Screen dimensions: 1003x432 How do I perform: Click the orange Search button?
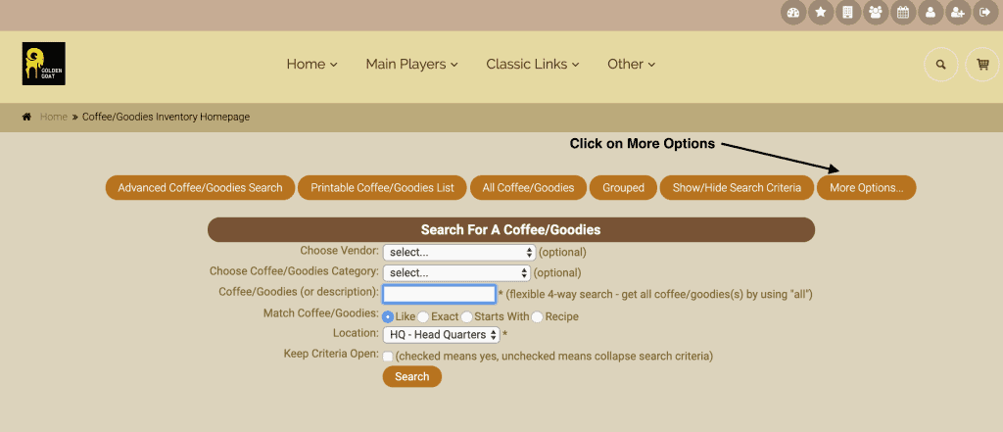tap(412, 376)
